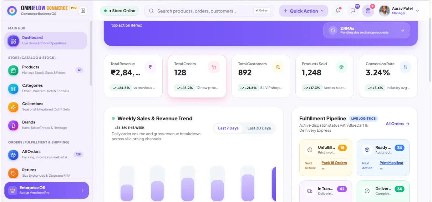The image size is (432, 202).
Task: Click the Store Online status pill
Action: pos(119,11)
